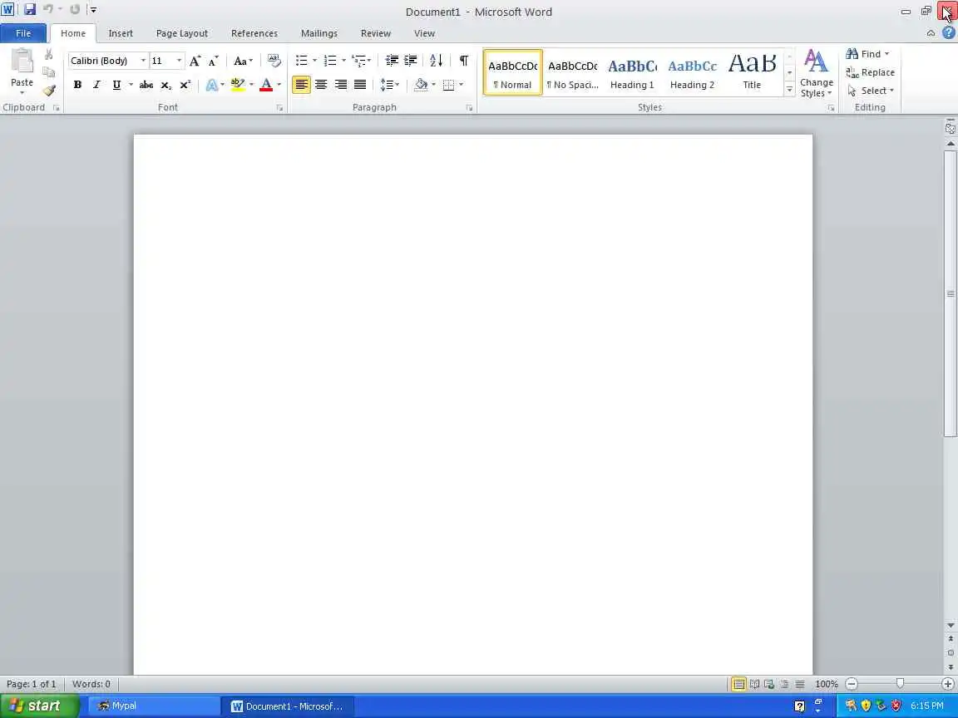Select Justify alignment
This screenshot has height=718, width=958.
coord(360,85)
